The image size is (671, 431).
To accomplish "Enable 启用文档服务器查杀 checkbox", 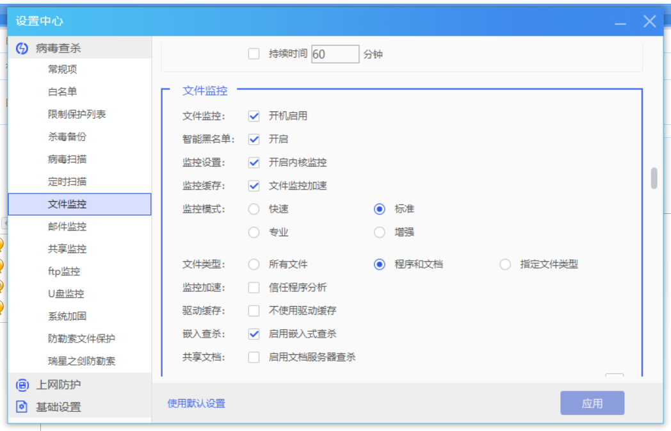I will point(254,357).
